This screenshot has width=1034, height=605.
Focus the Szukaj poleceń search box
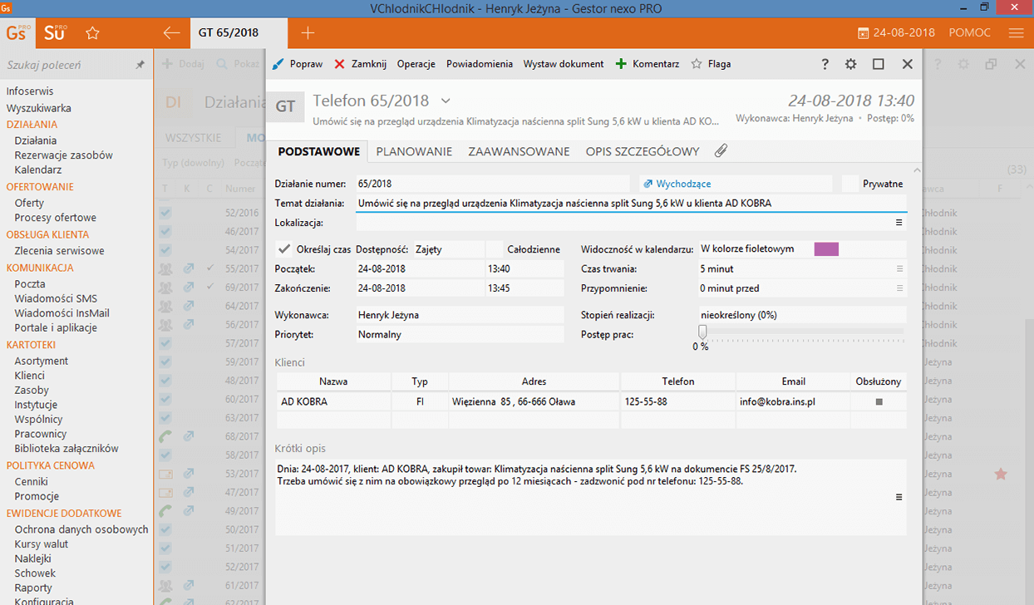pyautogui.click(x=66, y=64)
